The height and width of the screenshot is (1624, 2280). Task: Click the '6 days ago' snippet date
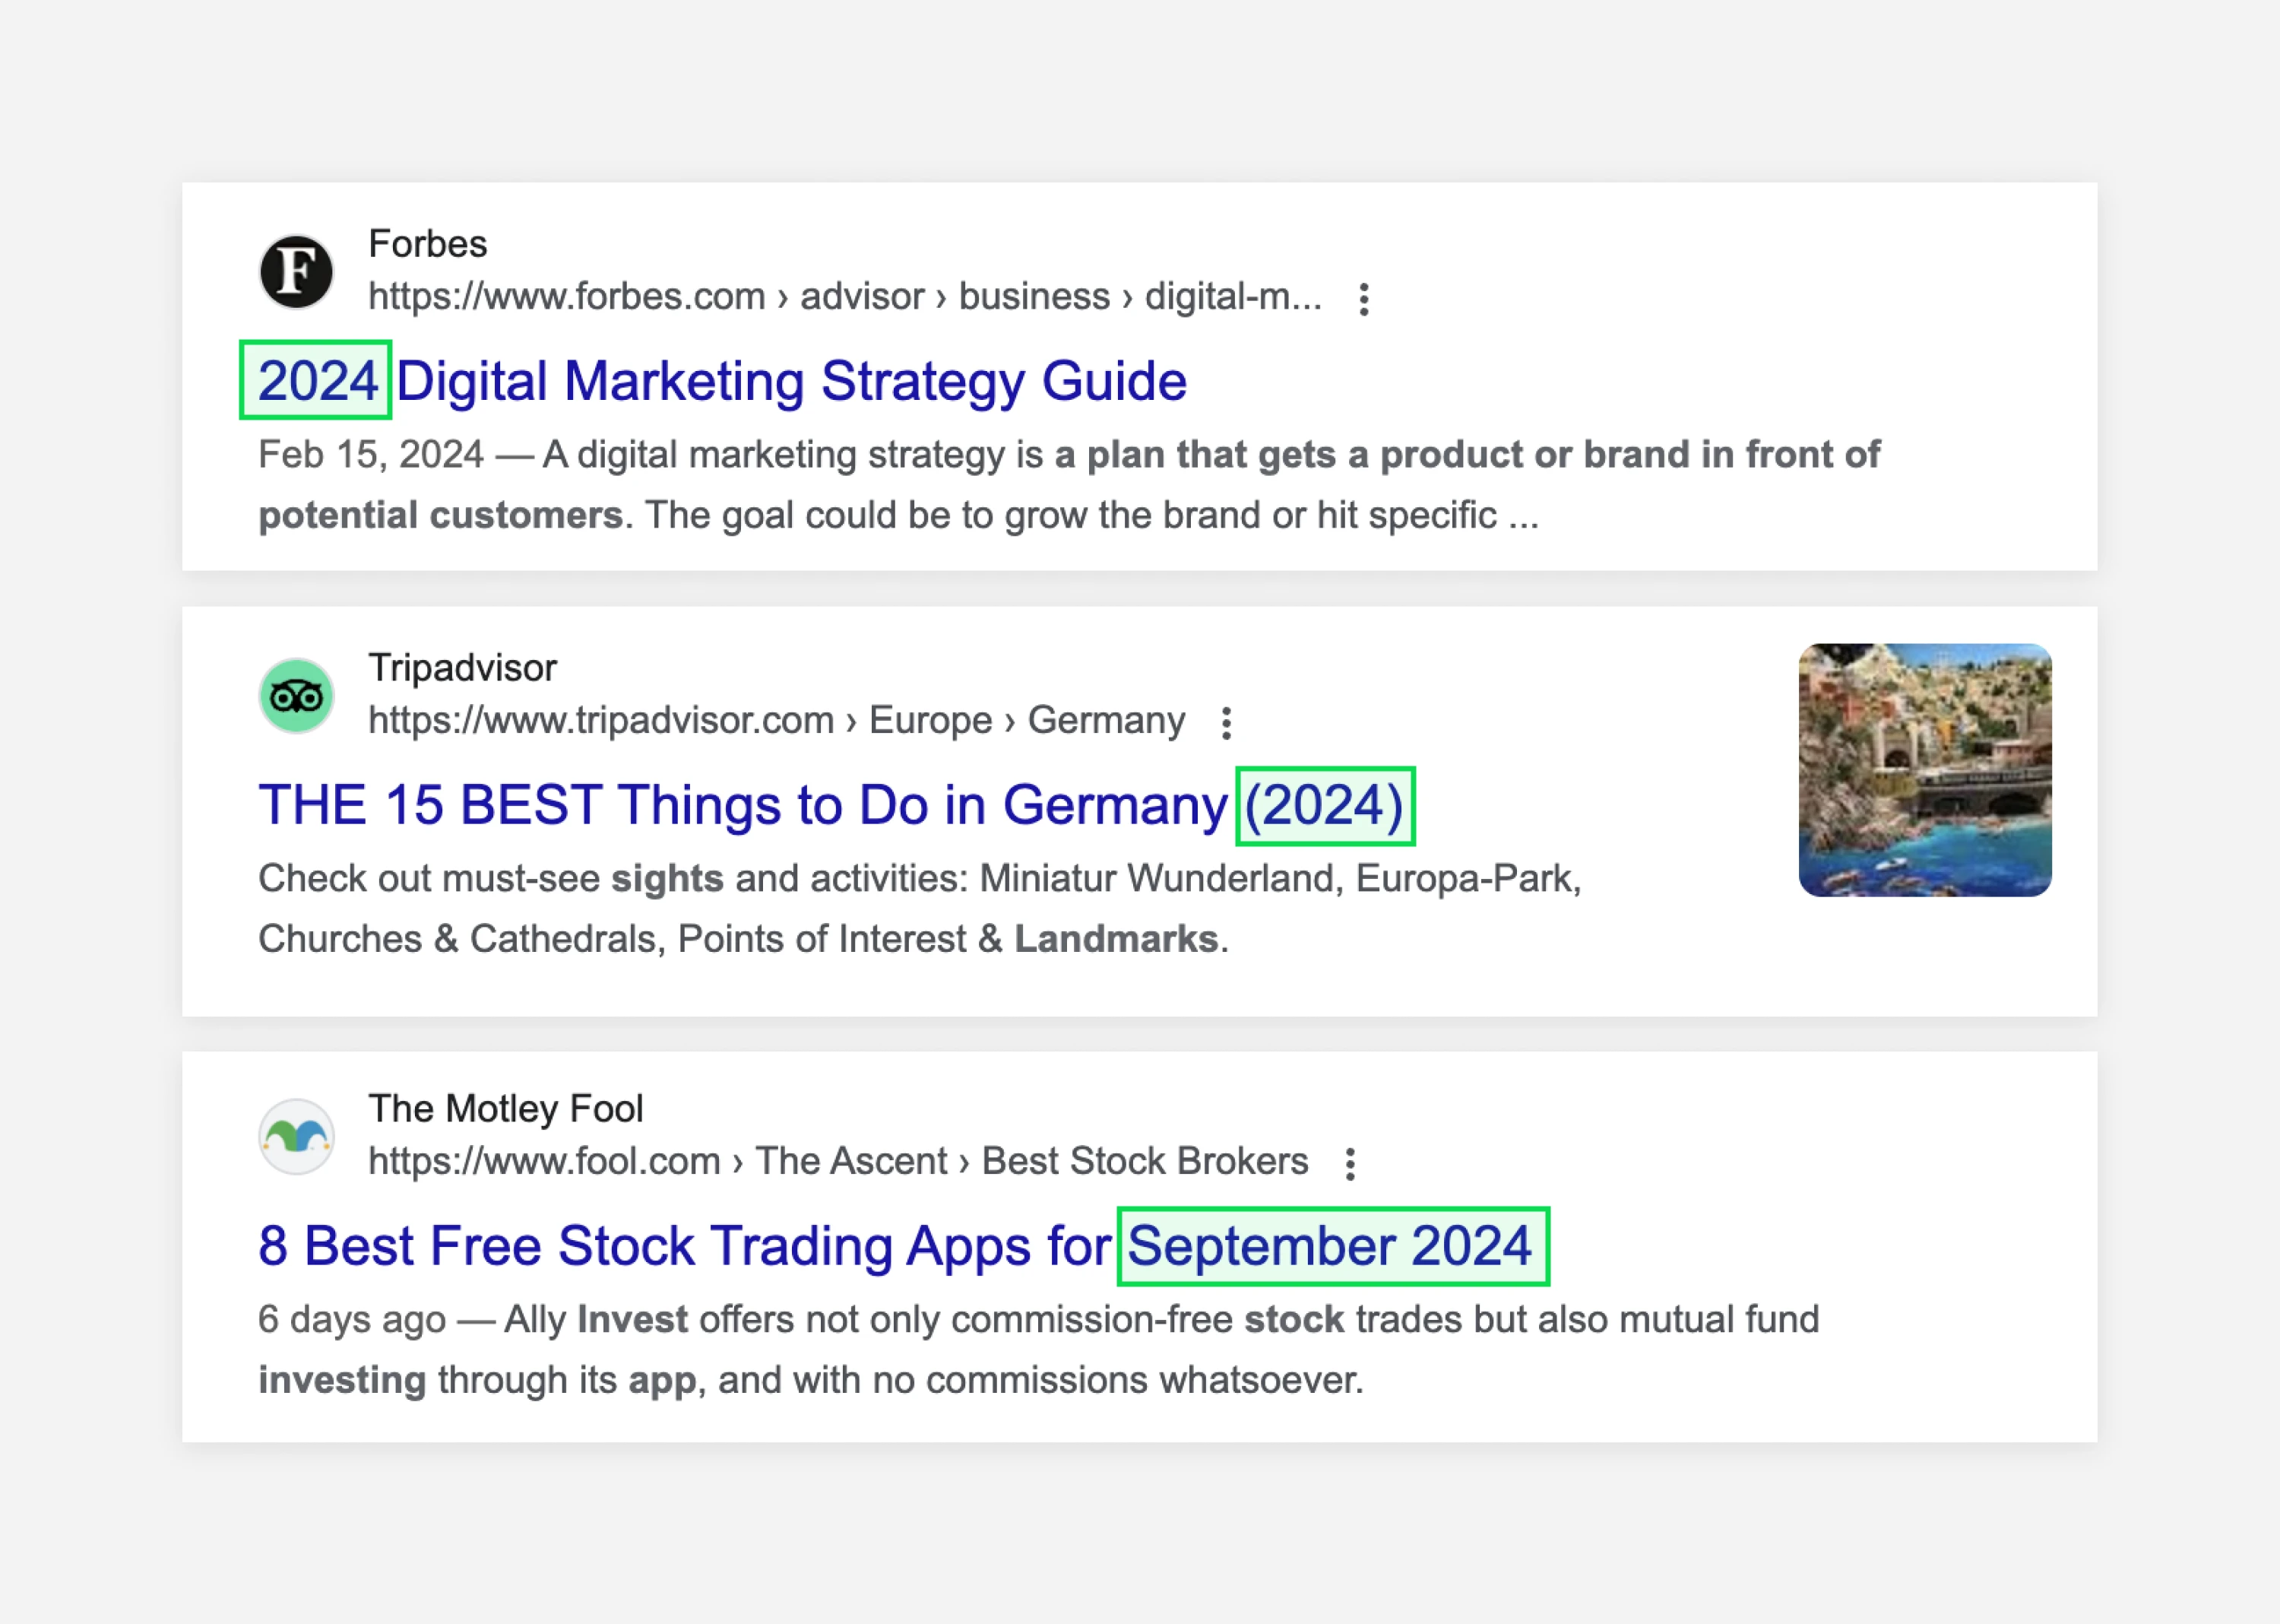tap(352, 1320)
